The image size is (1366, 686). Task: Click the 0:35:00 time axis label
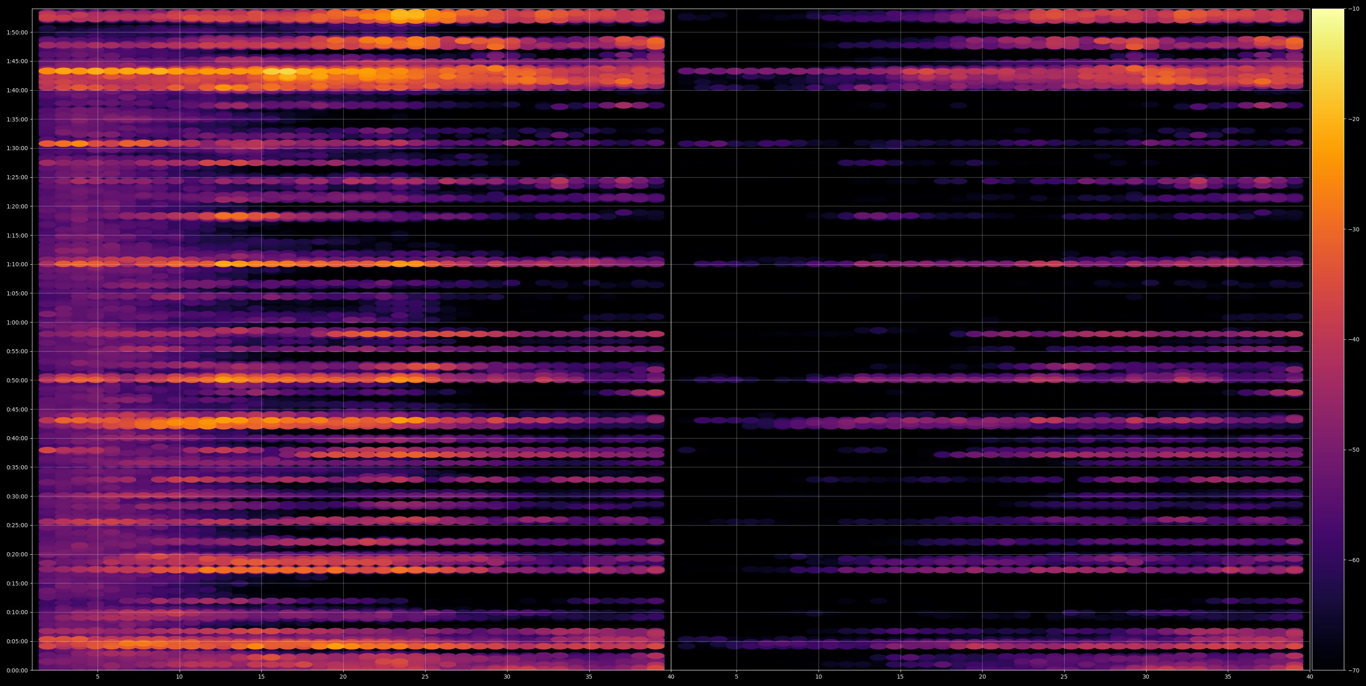[x=17, y=467]
